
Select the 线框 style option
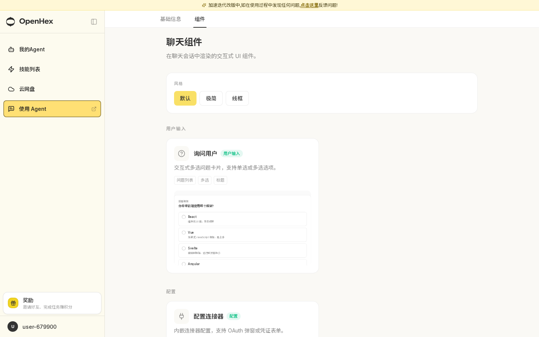tap(237, 98)
